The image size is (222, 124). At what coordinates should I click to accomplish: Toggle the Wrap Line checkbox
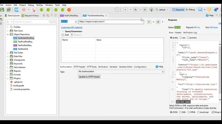[213, 112]
